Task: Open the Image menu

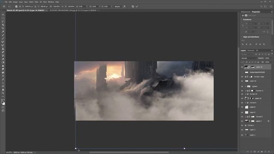Action: tap(15, 2)
